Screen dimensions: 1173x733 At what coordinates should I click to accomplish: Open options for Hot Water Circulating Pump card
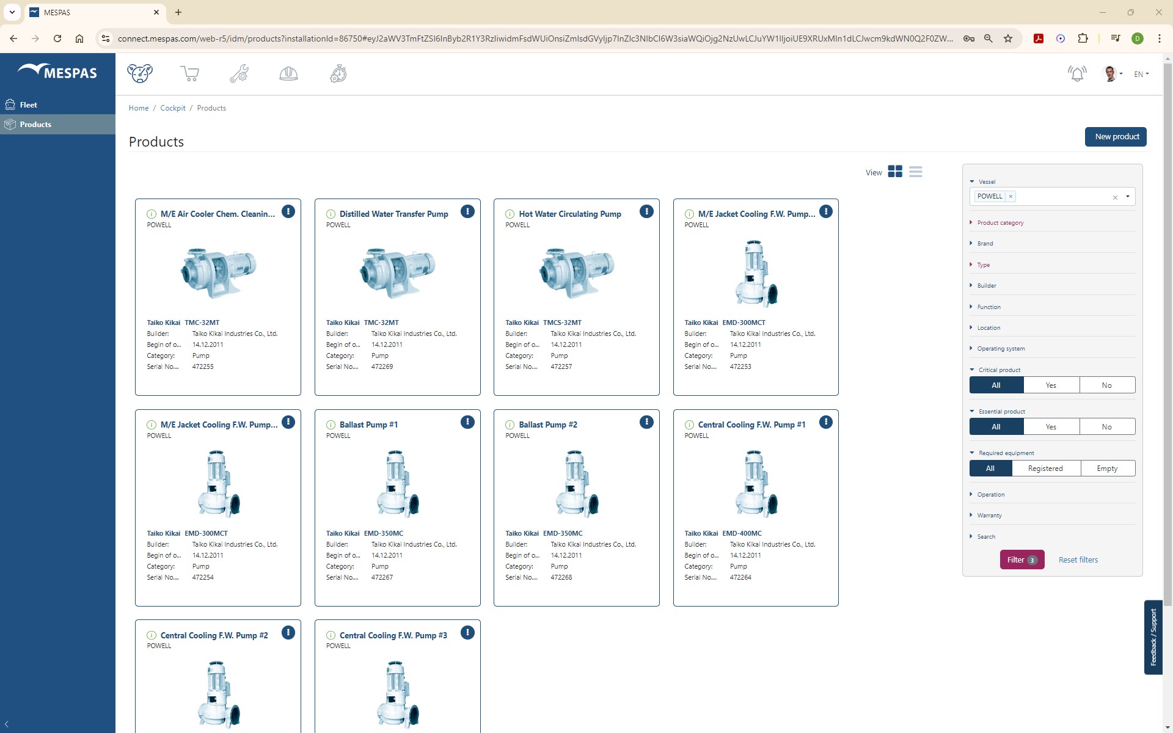[x=646, y=211]
